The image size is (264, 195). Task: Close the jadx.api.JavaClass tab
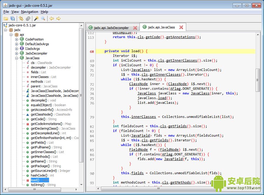(181, 27)
